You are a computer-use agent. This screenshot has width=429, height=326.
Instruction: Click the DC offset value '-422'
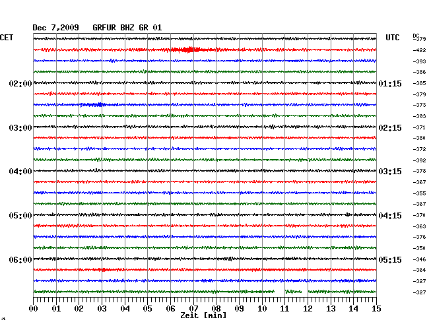point(419,50)
